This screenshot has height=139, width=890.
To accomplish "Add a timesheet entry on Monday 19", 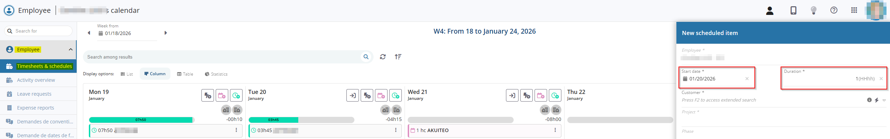I will pos(236,95).
